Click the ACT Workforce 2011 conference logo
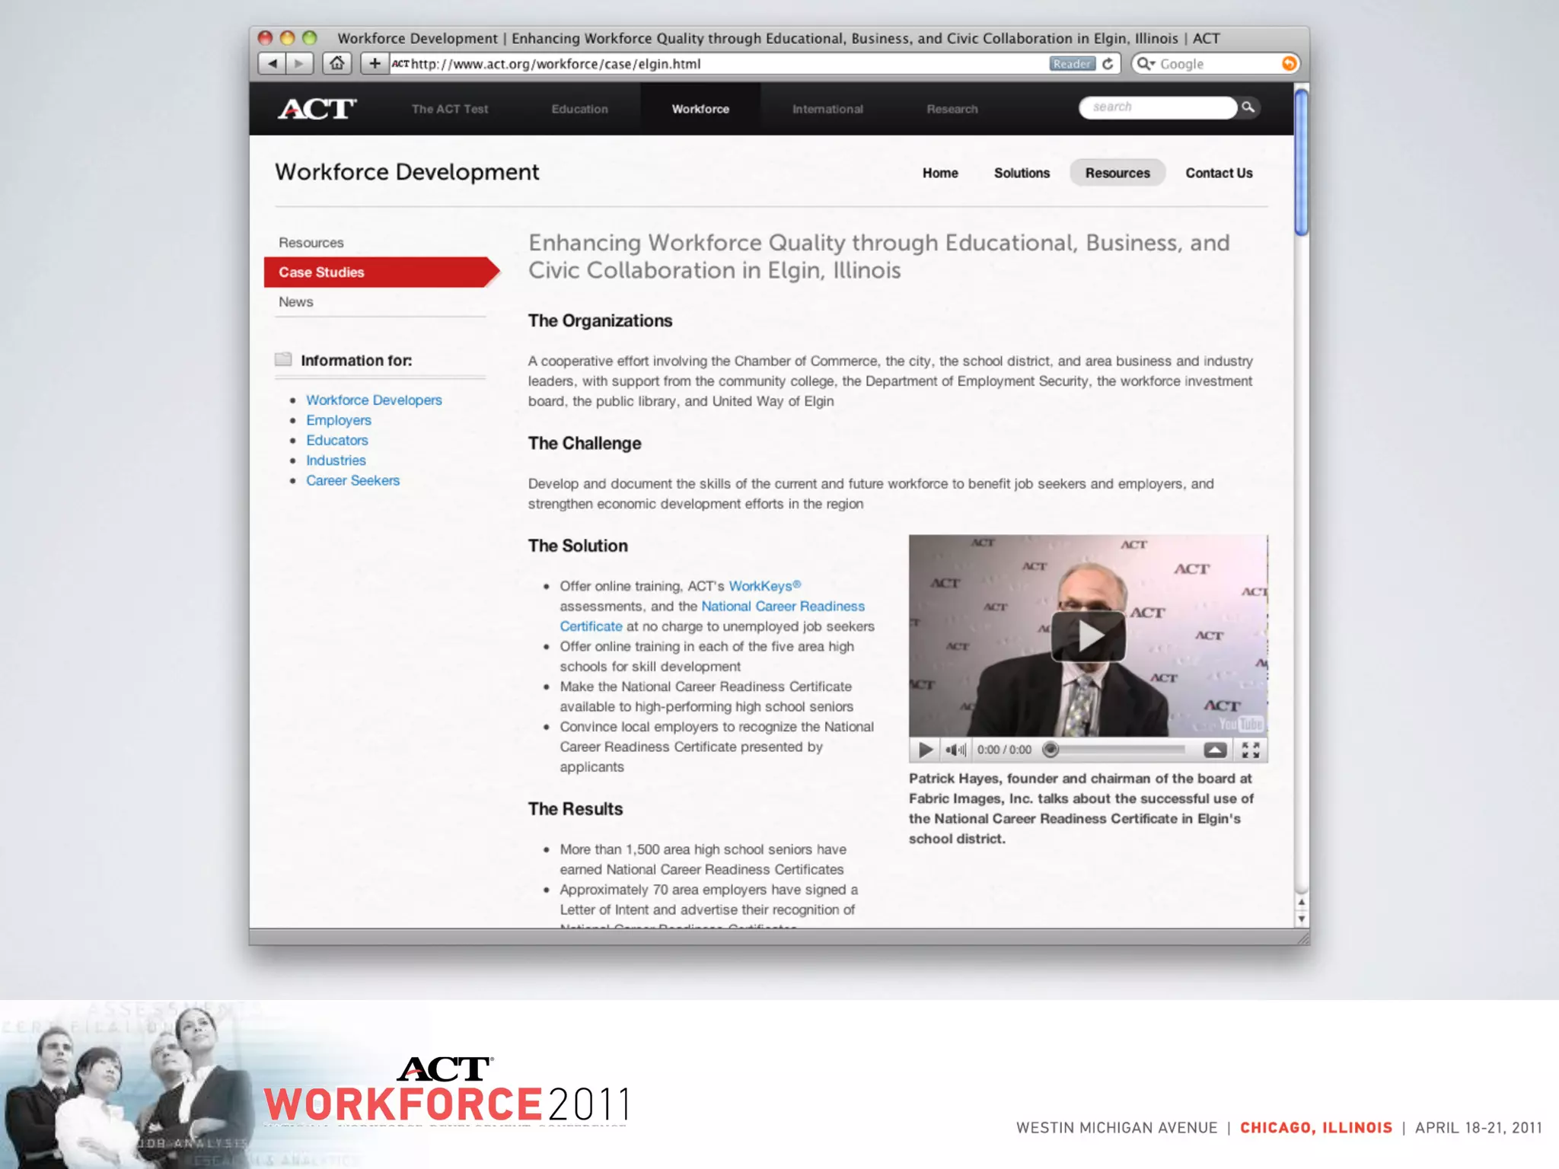 coord(446,1091)
